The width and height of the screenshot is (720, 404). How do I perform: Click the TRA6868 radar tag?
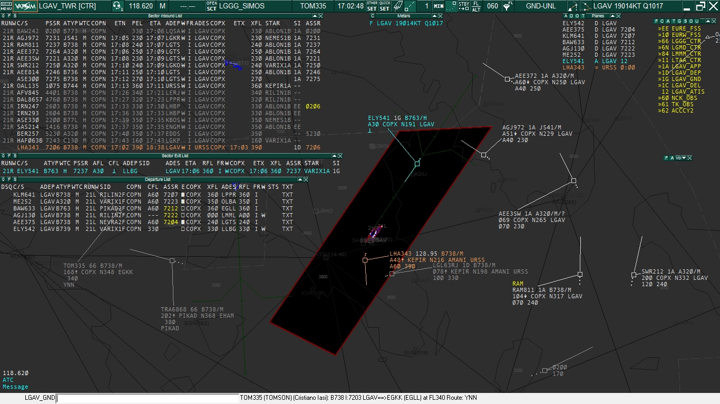click(197, 319)
